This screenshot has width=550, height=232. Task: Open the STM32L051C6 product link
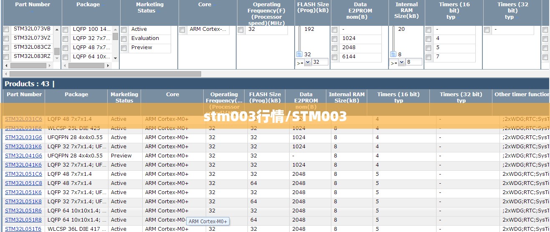pyautogui.click(x=23, y=174)
